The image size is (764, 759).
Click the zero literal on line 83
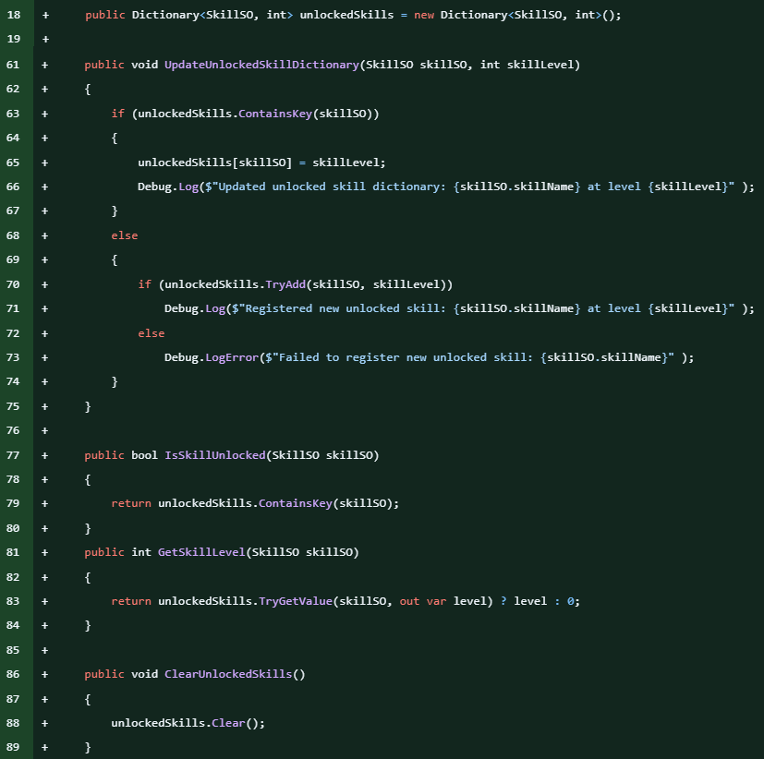click(x=571, y=601)
